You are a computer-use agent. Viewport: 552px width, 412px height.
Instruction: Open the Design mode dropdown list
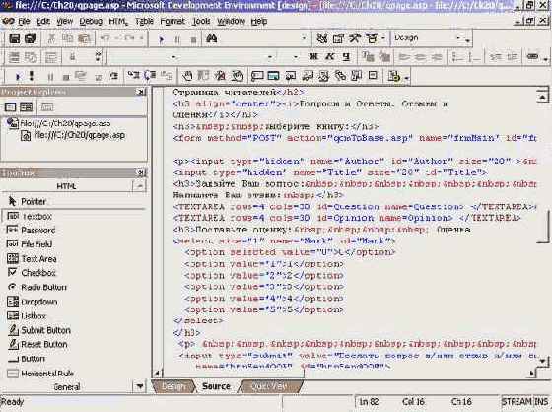pyautogui.click(x=458, y=38)
